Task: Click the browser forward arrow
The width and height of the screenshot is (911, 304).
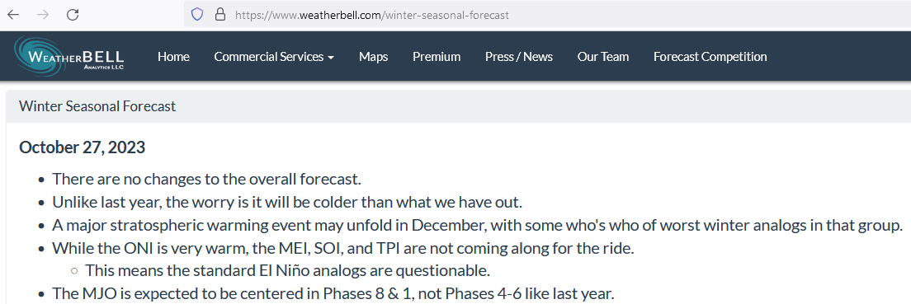Action: [42, 15]
